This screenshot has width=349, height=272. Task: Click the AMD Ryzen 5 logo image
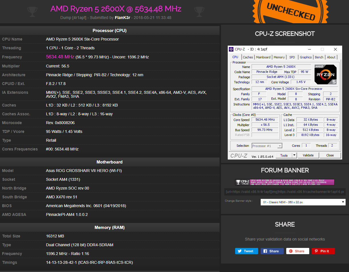point(325,74)
